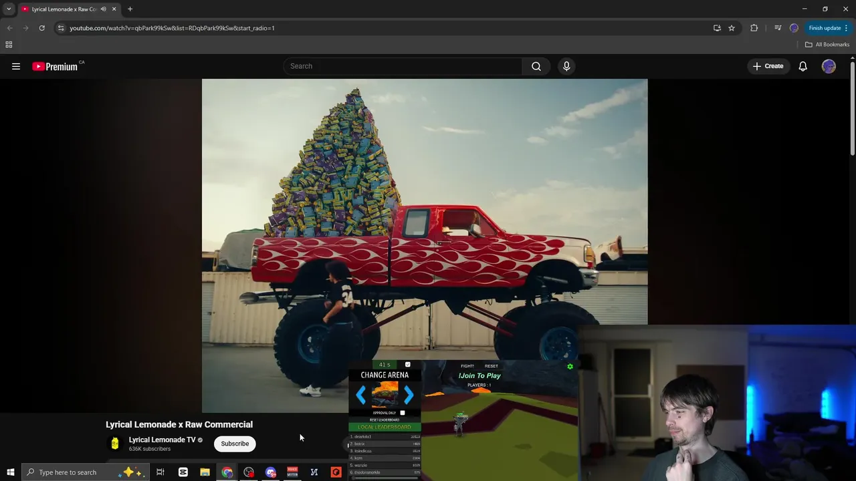Click the RESET button in game overlay
This screenshot has width=856, height=481.
point(491,366)
